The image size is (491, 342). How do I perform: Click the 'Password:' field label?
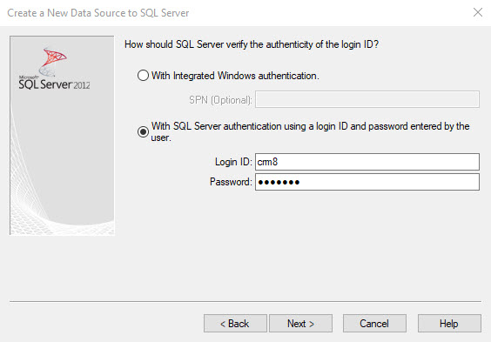click(231, 182)
